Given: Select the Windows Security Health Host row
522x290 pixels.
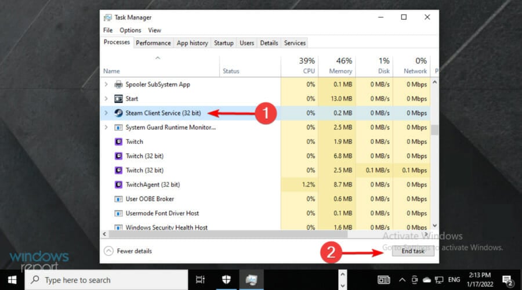Looking at the screenshot, I should click(265, 226).
